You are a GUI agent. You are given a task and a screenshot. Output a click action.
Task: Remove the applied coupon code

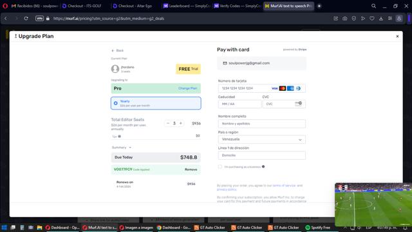point(191,169)
